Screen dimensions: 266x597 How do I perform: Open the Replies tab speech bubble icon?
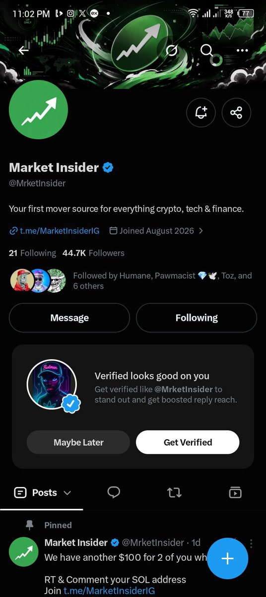click(x=114, y=493)
